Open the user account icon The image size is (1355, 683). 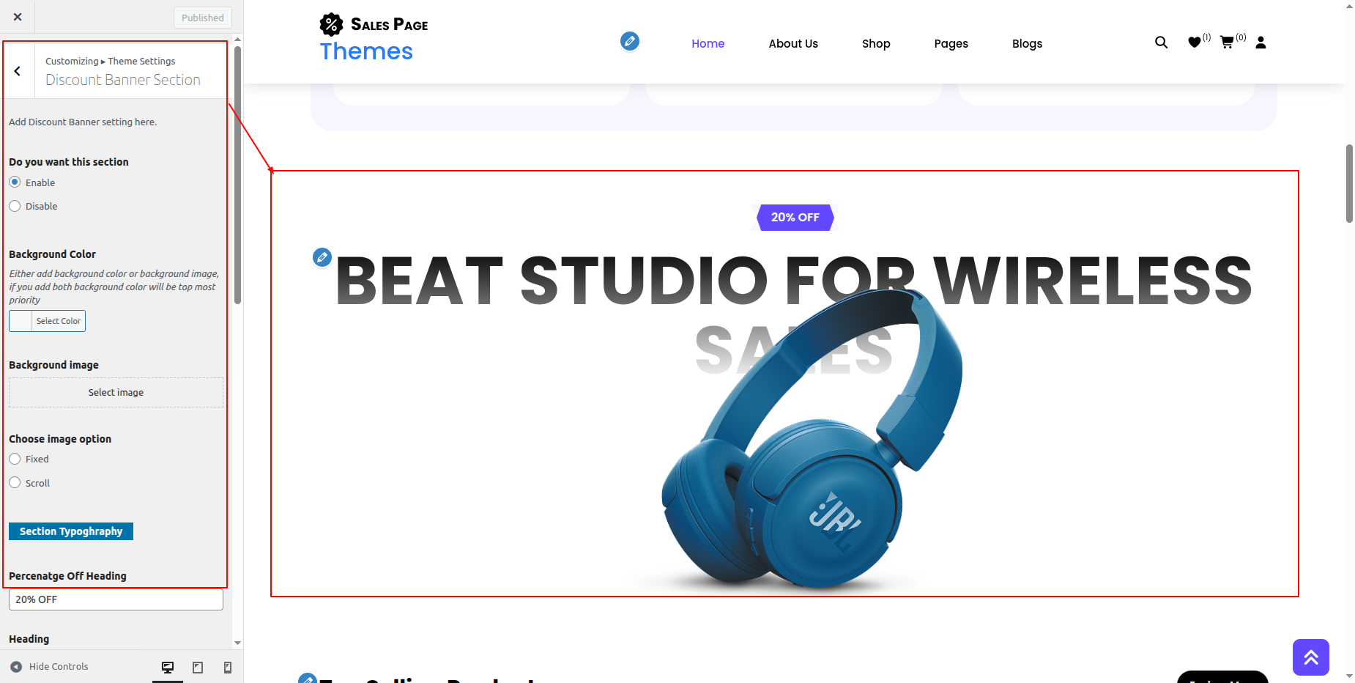click(1261, 43)
